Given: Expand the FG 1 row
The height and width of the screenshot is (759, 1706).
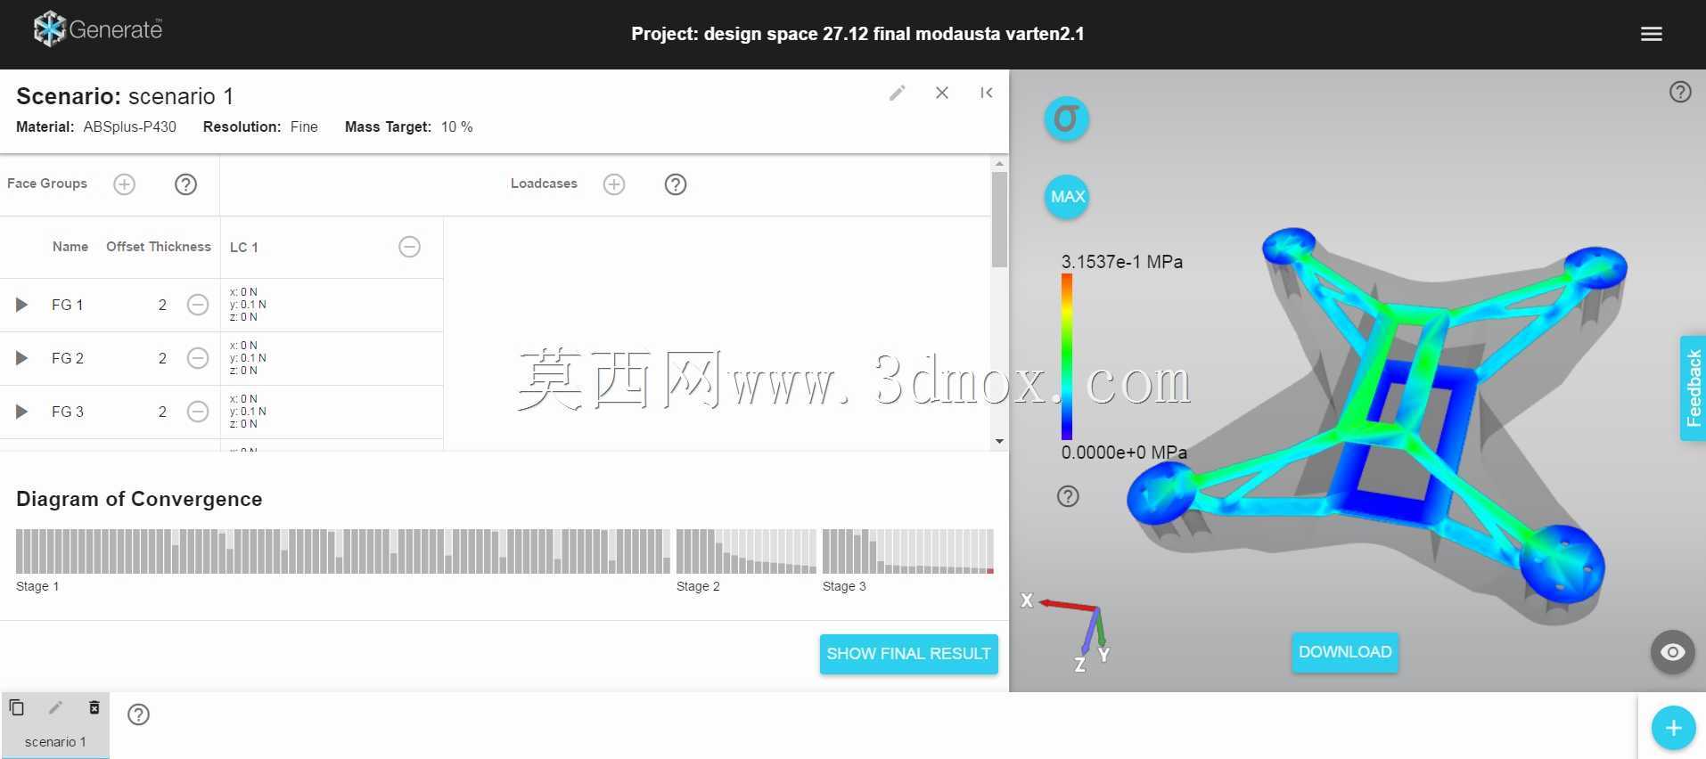Looking at the screenshot, I should coord(22,305).
